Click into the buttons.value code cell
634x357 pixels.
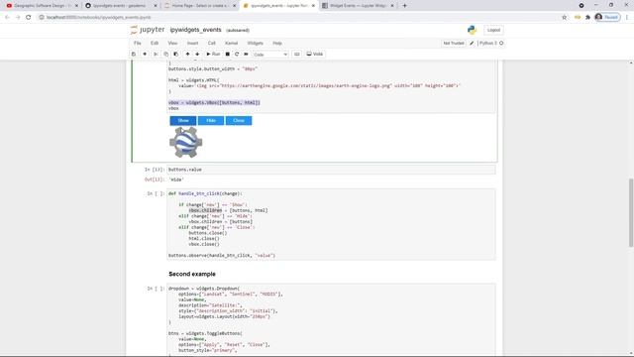point(331,170)
